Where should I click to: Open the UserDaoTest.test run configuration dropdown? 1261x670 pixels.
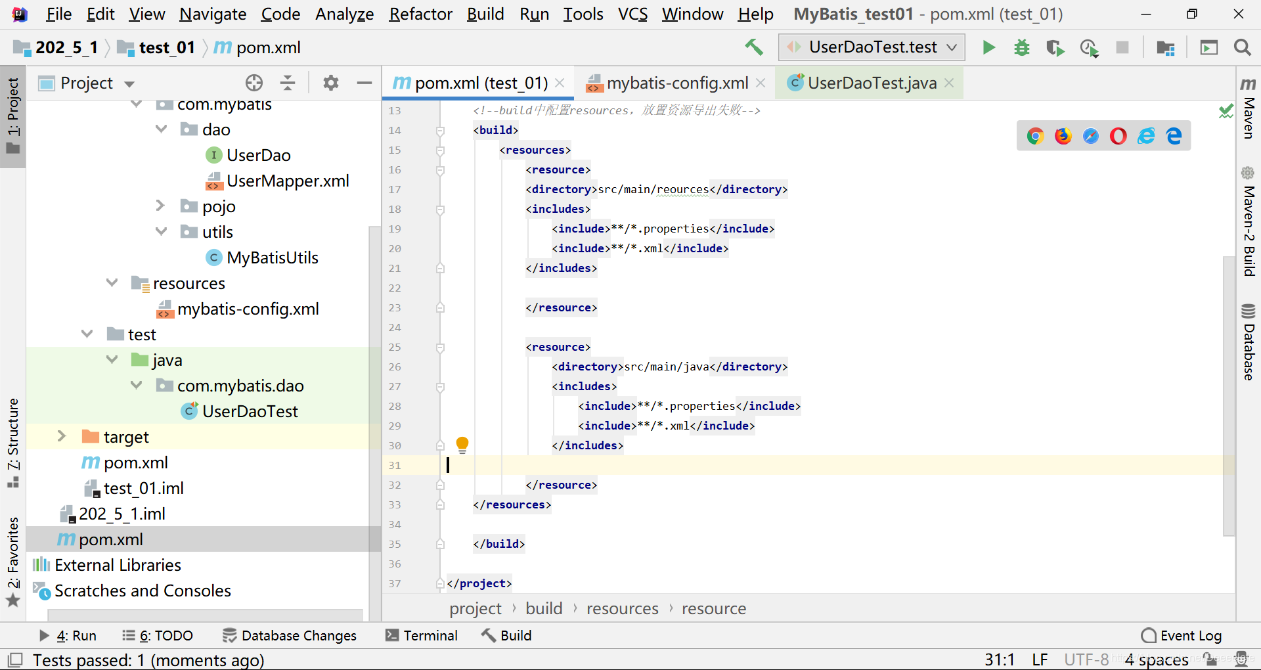click(x=872, y=47)
